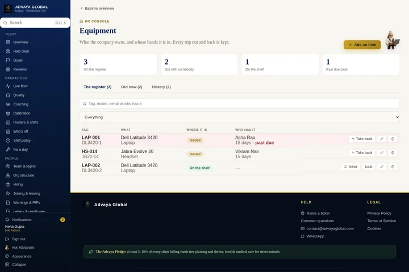Edit the HS-014 headset entry
409x272 pixels.
click(382, 152)
